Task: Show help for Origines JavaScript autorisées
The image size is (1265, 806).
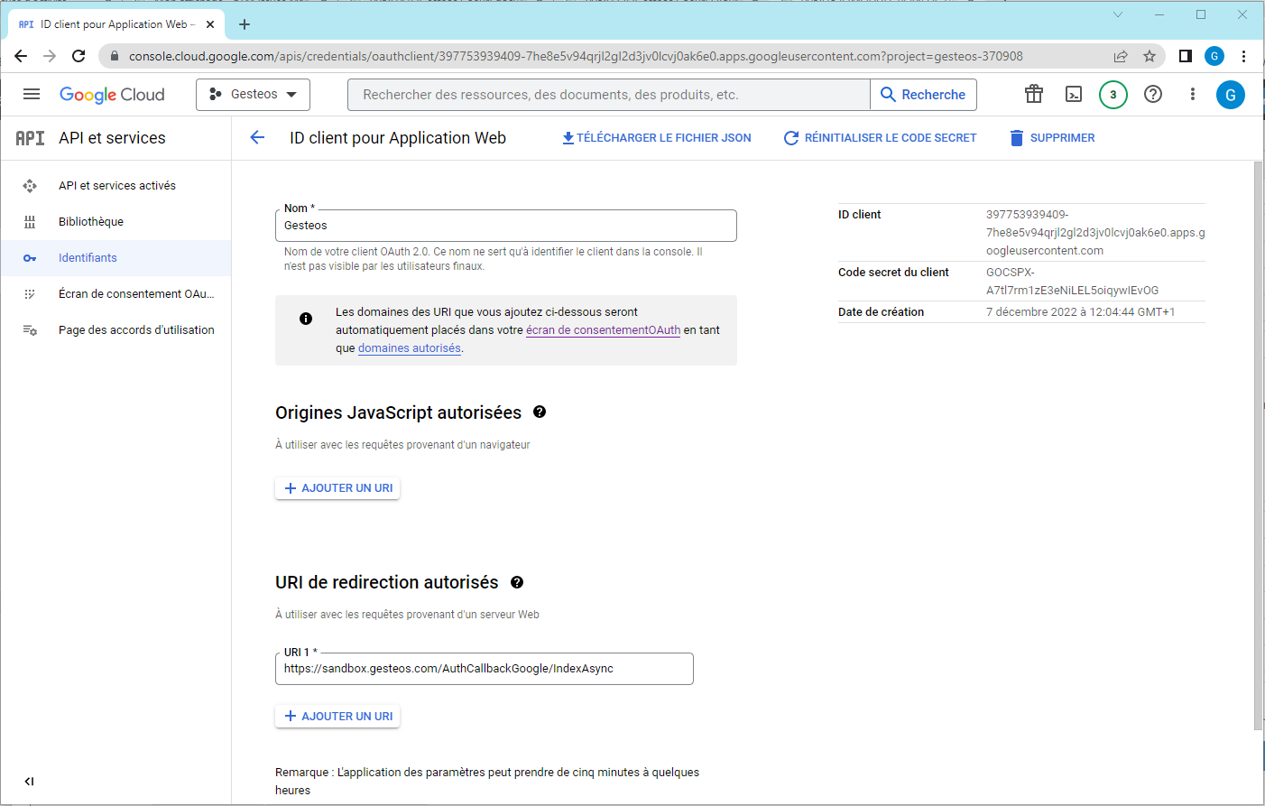Action: coord(540,412)
